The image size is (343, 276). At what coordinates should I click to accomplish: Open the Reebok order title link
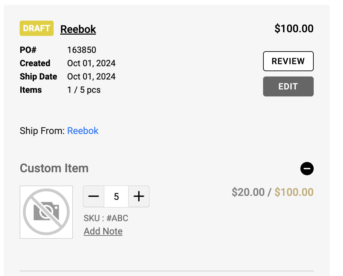[78, 29]
